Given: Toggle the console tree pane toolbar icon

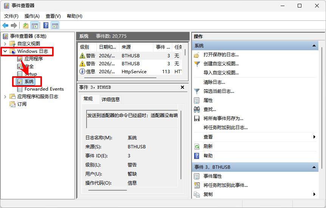Looking at the screenshot, I should coord(34,26).
